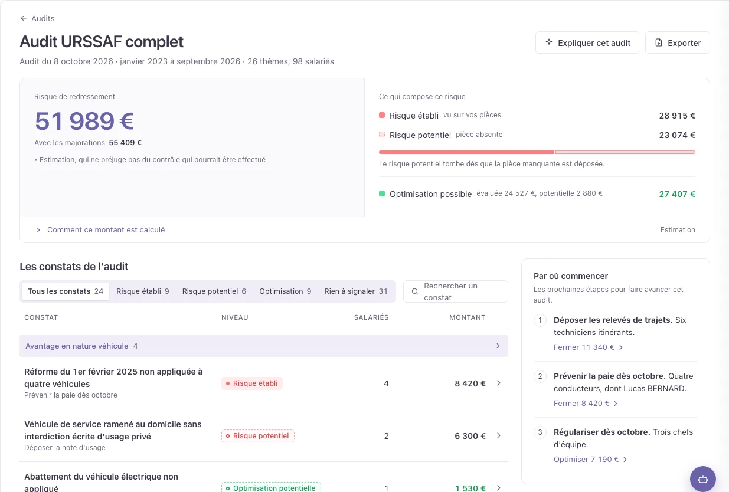729x492 pixels.
Task: Sort by CONSTAT column header
Action: pos(41,317)
